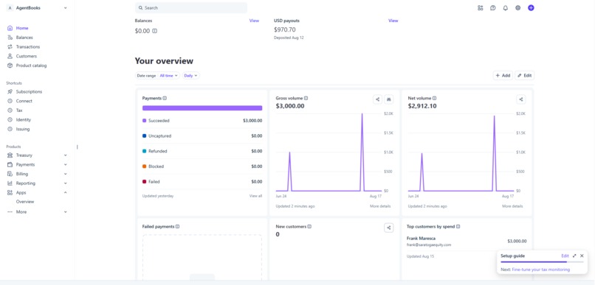Click the Product catalog box icon
The width and height of the screenshot is (595, 285).
(10, 66)
